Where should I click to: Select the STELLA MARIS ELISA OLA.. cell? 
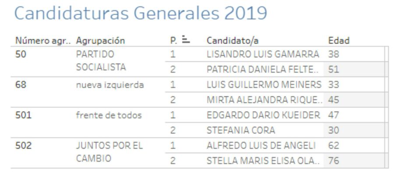coord(263,161)
